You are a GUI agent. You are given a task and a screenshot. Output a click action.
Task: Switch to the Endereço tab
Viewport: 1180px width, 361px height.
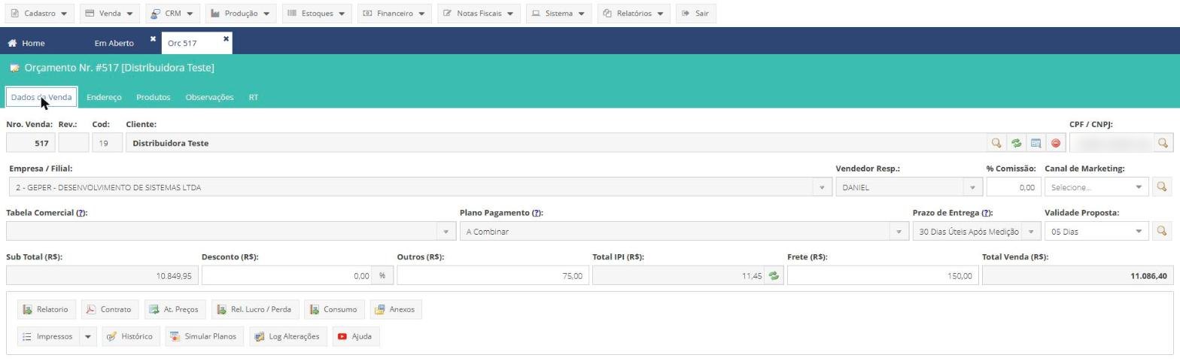click(104, 97)
